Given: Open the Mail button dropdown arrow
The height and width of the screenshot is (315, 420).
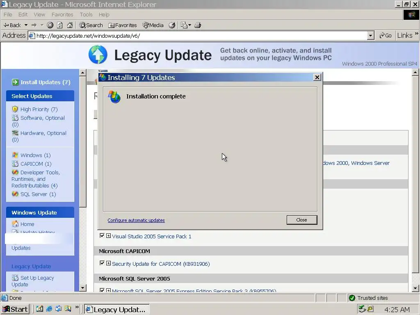Looking at the screenshot, I should 189,25.
